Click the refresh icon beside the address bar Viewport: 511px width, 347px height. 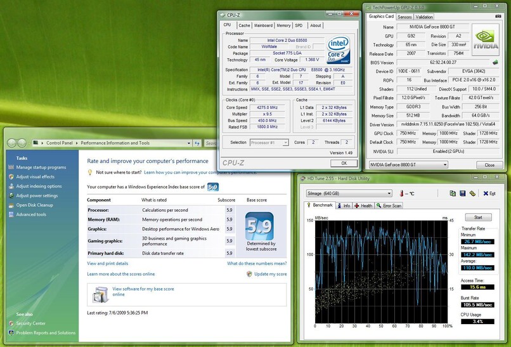click(x=197, y=143)
